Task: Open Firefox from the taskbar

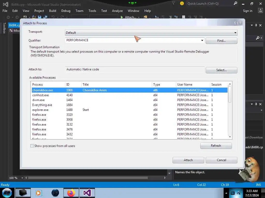Action: click(71, 193)
